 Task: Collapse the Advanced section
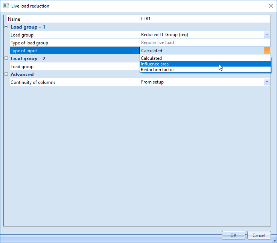[x=6, y=74]
